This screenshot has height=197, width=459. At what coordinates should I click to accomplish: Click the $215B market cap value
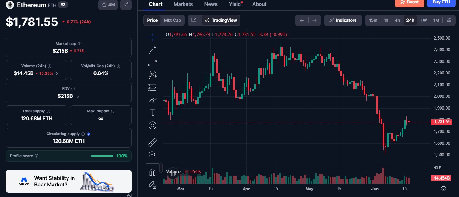coord(60,51)
